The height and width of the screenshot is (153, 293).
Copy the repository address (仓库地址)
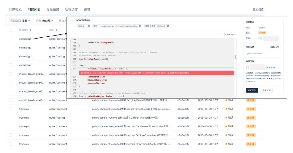89,26
